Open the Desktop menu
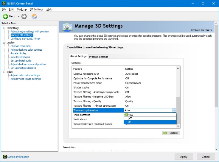Image resolution: width=219 pixels, height=162 pixels. (x=22, y=9)
